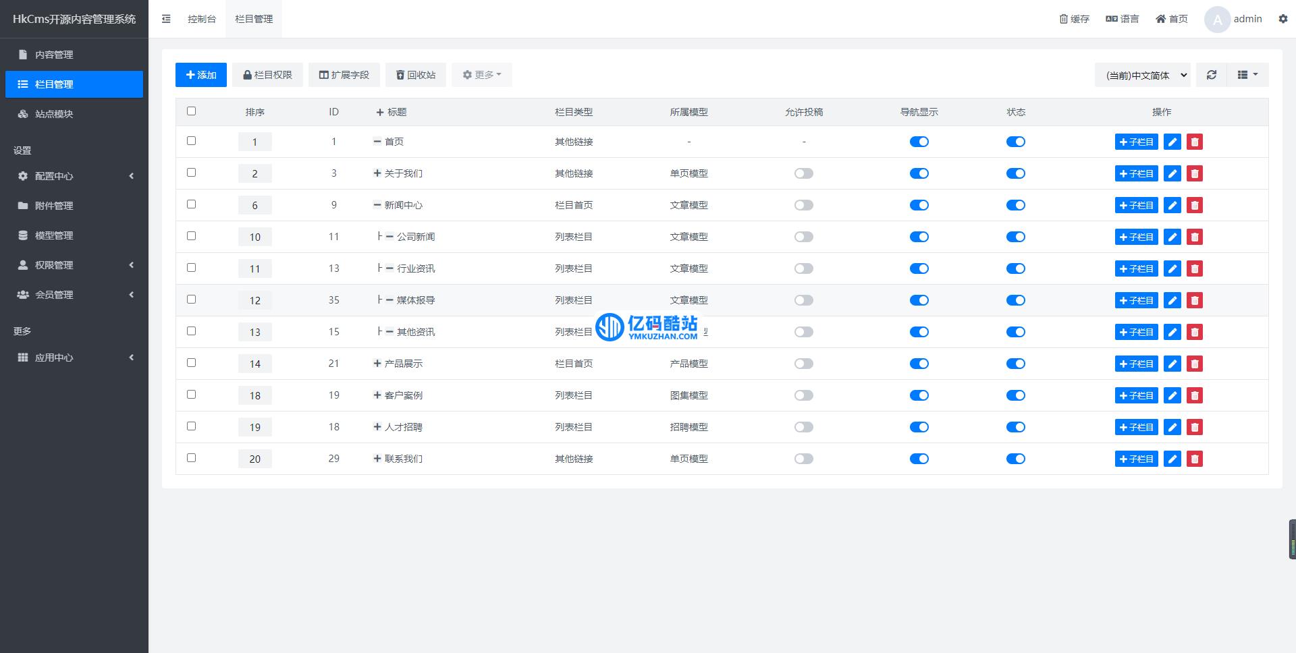Image resolution: width=1296 pixels, height=653 pixels.
Task: Toggle 允许投稿 for 人才招聘
Action: point(804,427)
